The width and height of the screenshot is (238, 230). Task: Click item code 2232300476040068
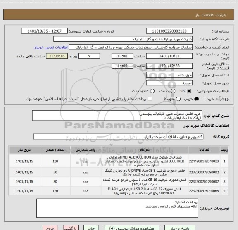pos(204,191)
